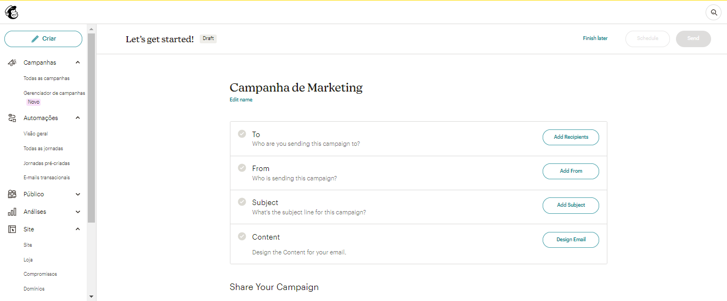Click the Content step checkmark circle
The width and height of the screenshot is (727, 301).
[x=242, y=236]
